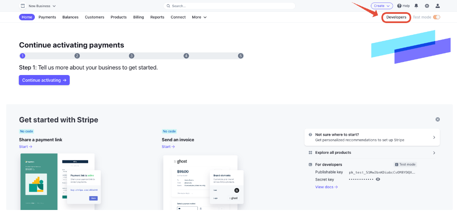Go to the Home tab
457x215 pixels.
coord(27,17)
